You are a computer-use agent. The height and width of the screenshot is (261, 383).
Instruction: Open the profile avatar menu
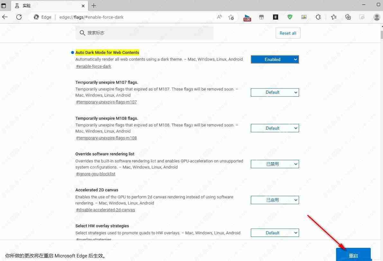point(377,17)
